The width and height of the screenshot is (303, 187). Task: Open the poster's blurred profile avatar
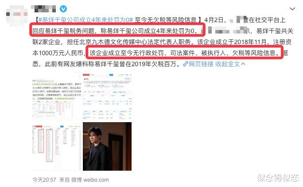tap(17, 15)
